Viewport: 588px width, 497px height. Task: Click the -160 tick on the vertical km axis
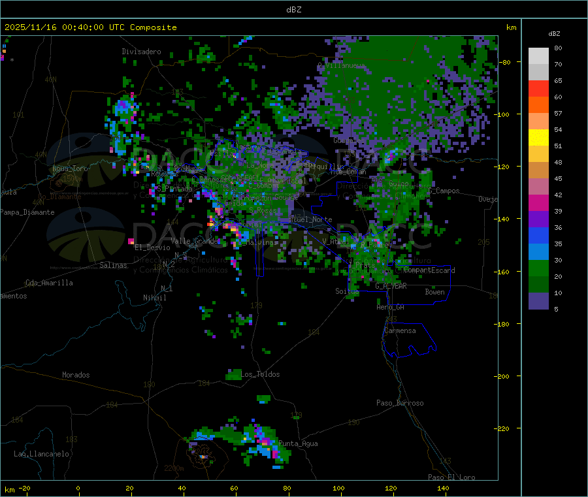click(502, 272)
